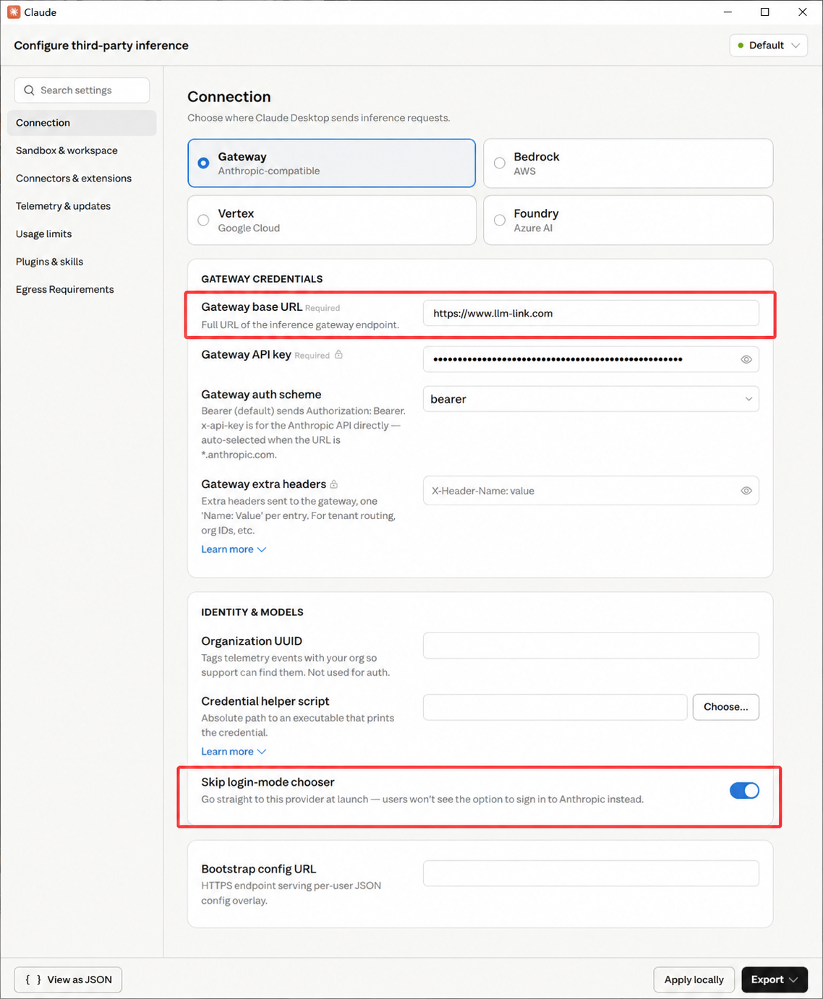Click View as JSON button
The width and height of the screenshot is (823, 999).
[68, 979]
